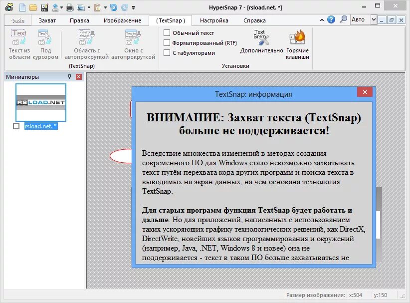Click Окно с автопрокруткой tool
The height and width of the screenshot is (303, 410).
tap(133, 44)
